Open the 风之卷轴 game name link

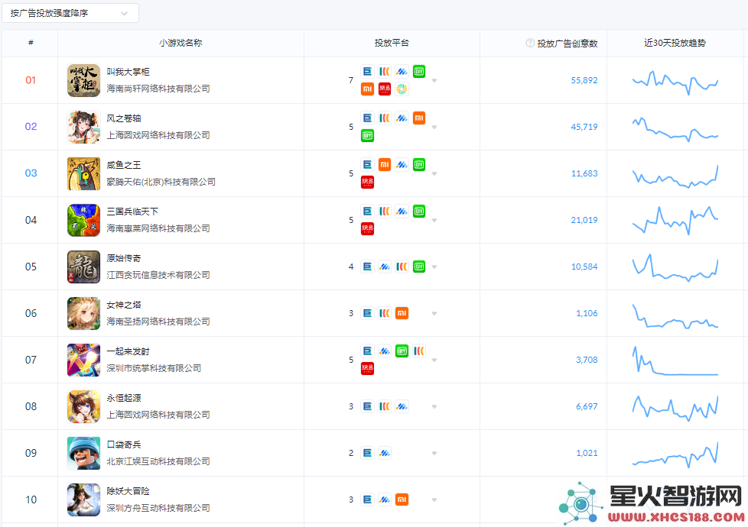click(x=124, y=118)
